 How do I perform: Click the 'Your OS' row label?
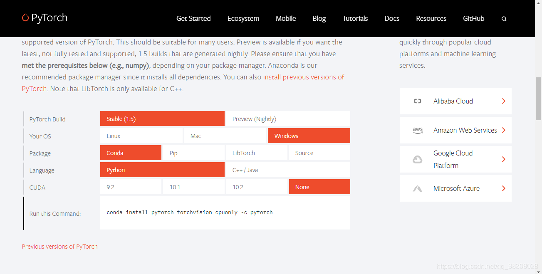pyautogui.click(x=40, y=136)
